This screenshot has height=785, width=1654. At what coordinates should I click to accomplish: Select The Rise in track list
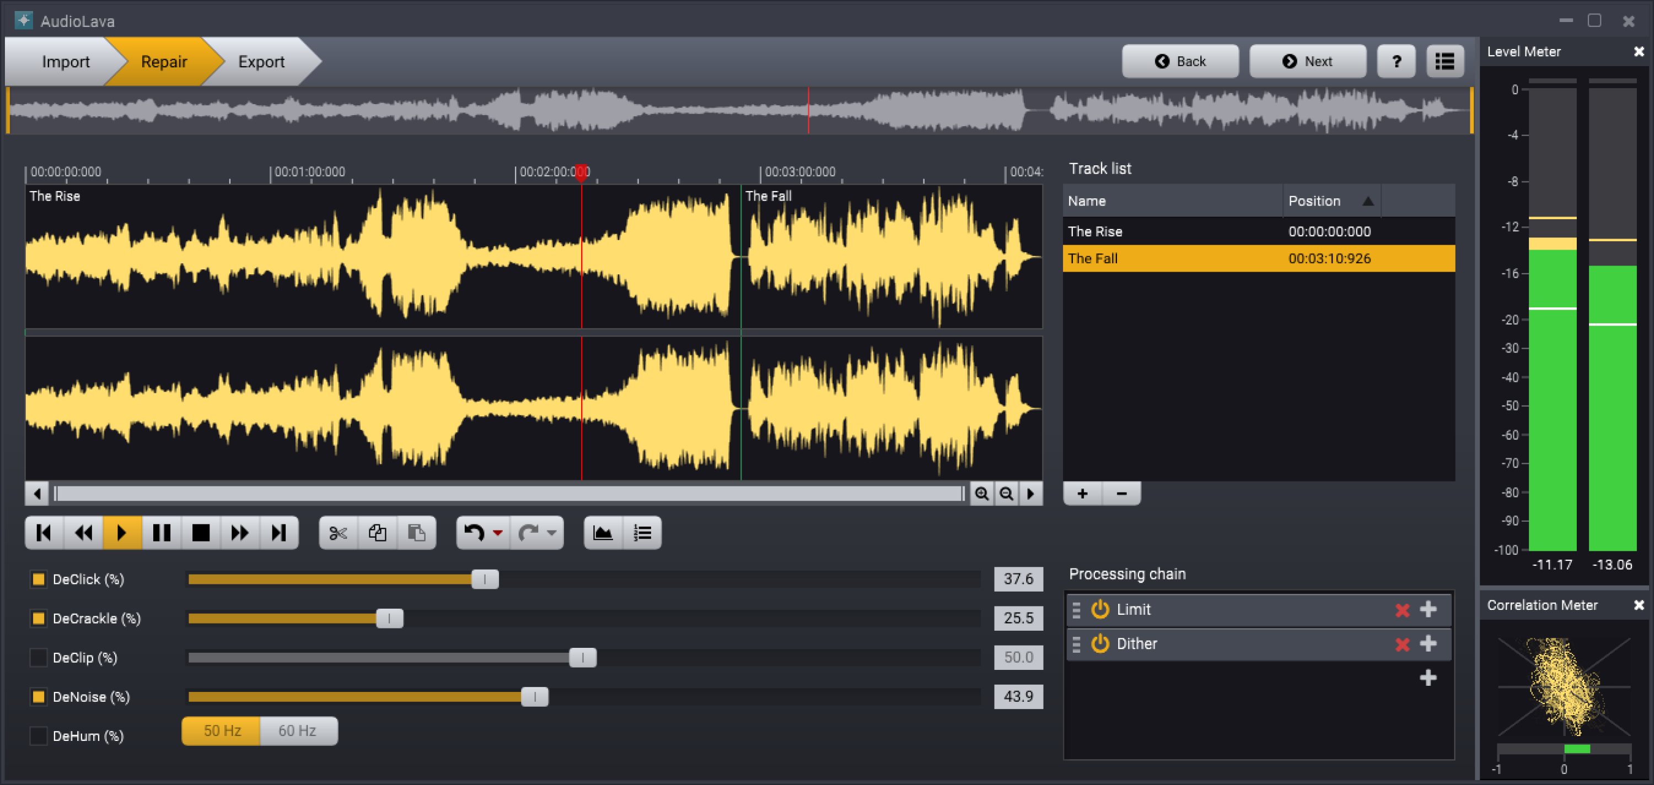[1095, 231]
